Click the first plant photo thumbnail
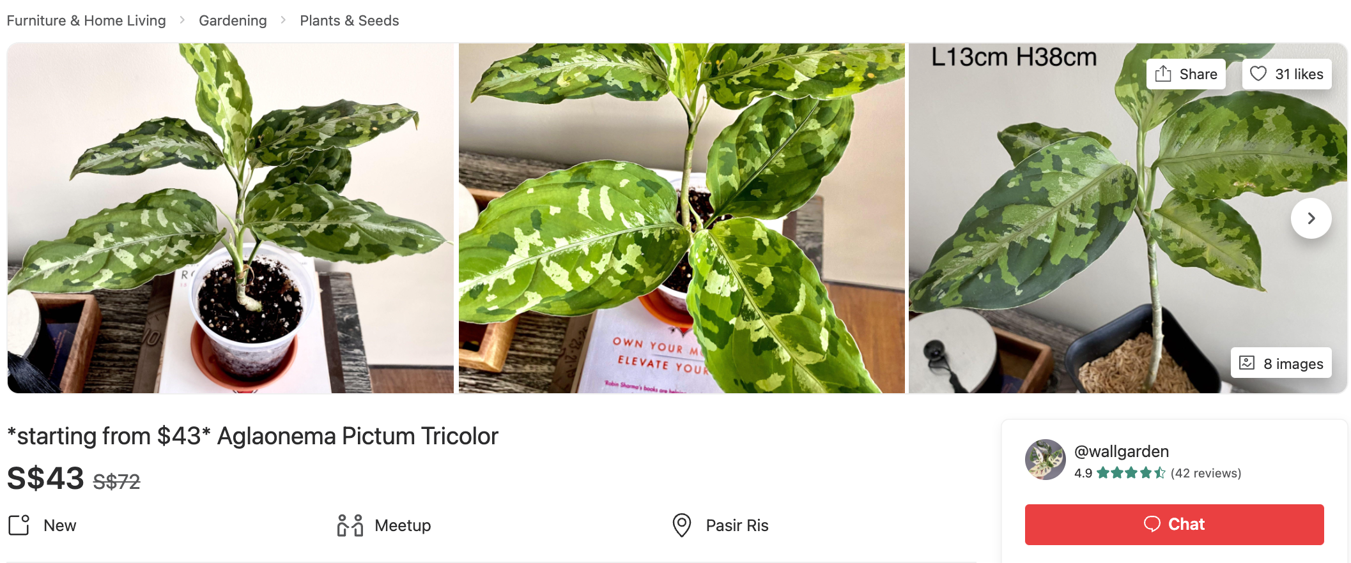1351x563 pixels. (x=231, y=218)
